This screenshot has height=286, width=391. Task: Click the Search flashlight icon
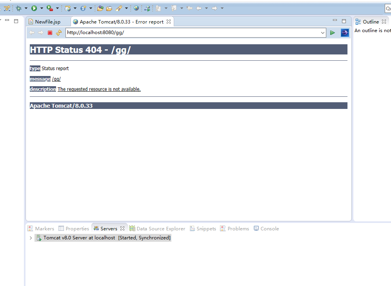tap(119, 9)
